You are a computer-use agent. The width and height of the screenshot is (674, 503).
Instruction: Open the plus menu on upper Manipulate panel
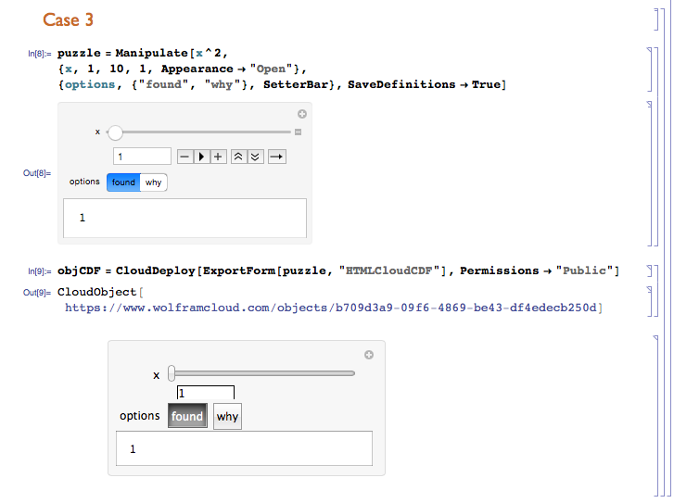pos(302,114)
